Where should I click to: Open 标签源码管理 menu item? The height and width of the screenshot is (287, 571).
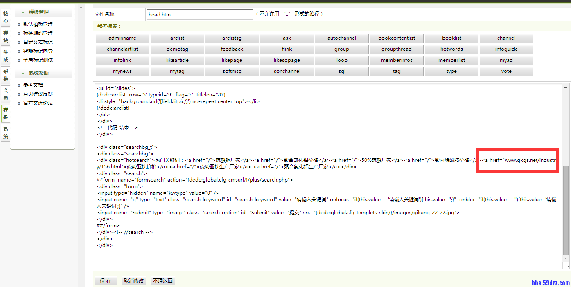[x=38, y=33]
